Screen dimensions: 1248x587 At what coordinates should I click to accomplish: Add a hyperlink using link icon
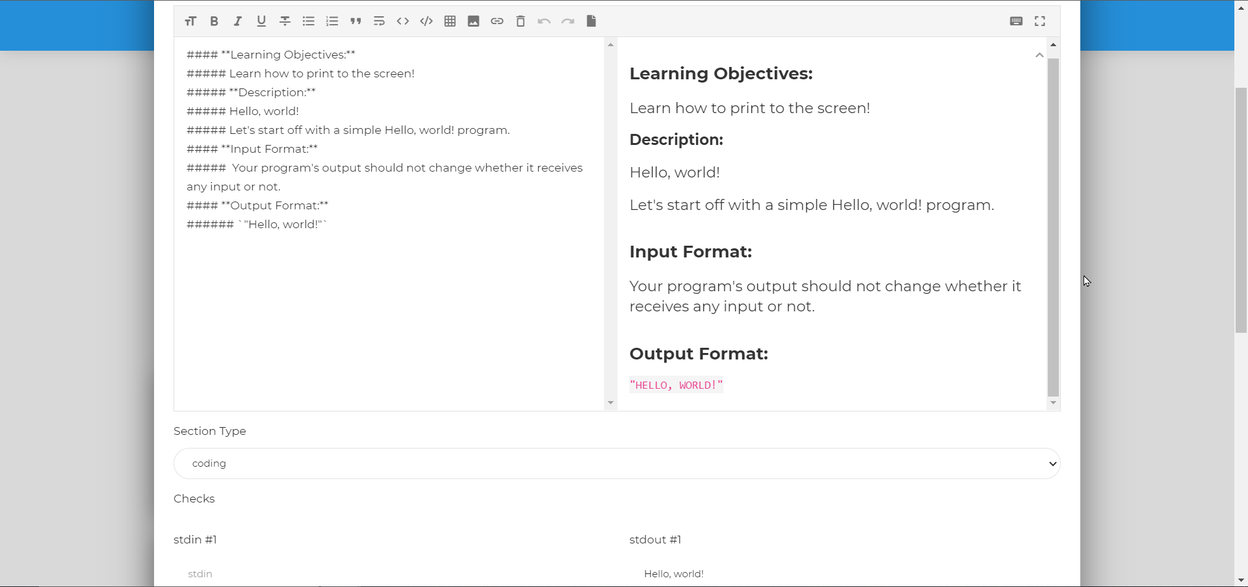(x=497, y=21)
